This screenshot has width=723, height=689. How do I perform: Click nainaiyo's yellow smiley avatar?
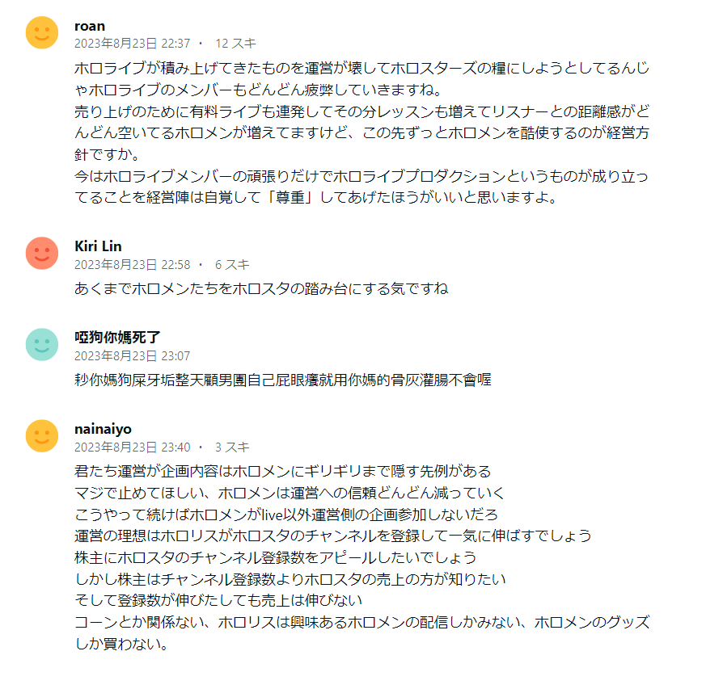pyautogui.click(x=42, y=435)
